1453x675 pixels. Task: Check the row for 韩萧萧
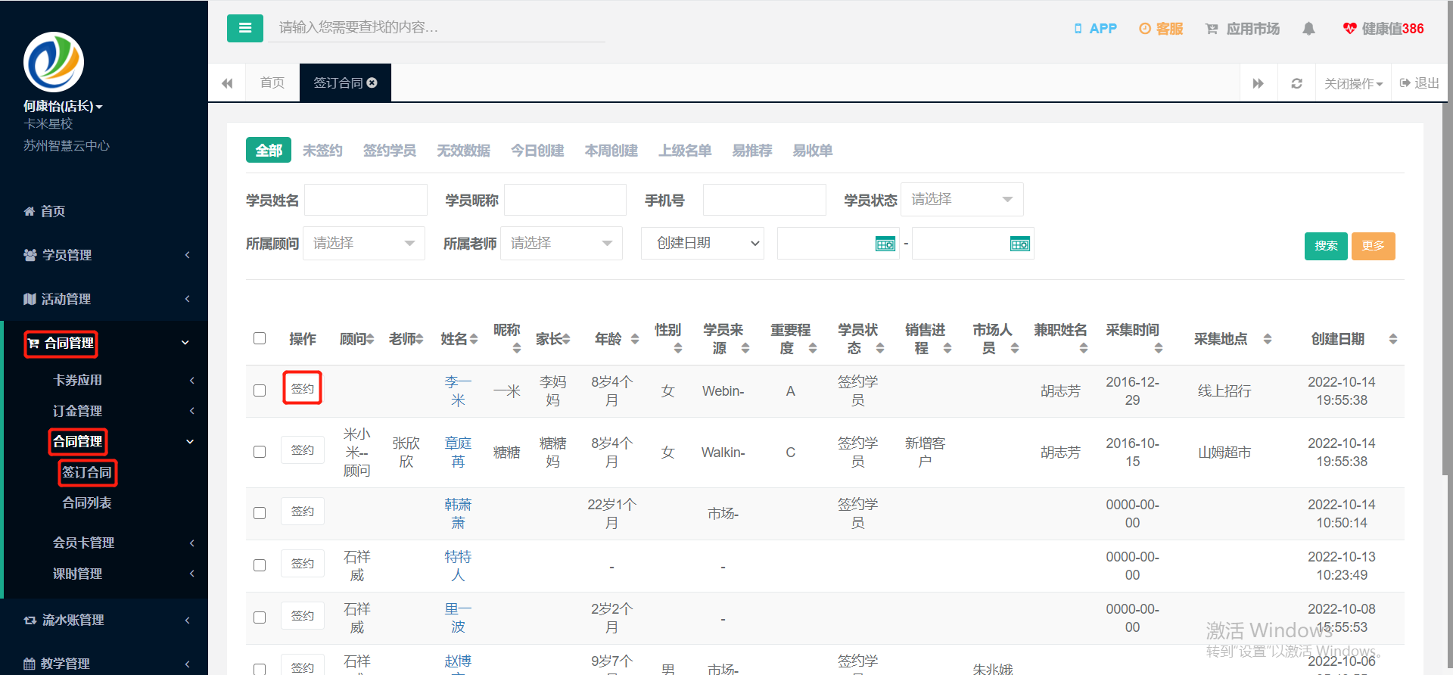click(x=260, y=513)
